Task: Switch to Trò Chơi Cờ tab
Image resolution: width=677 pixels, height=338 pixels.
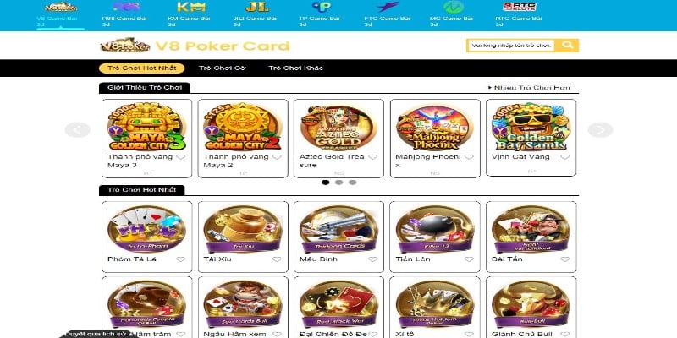Action: (223, 68)
